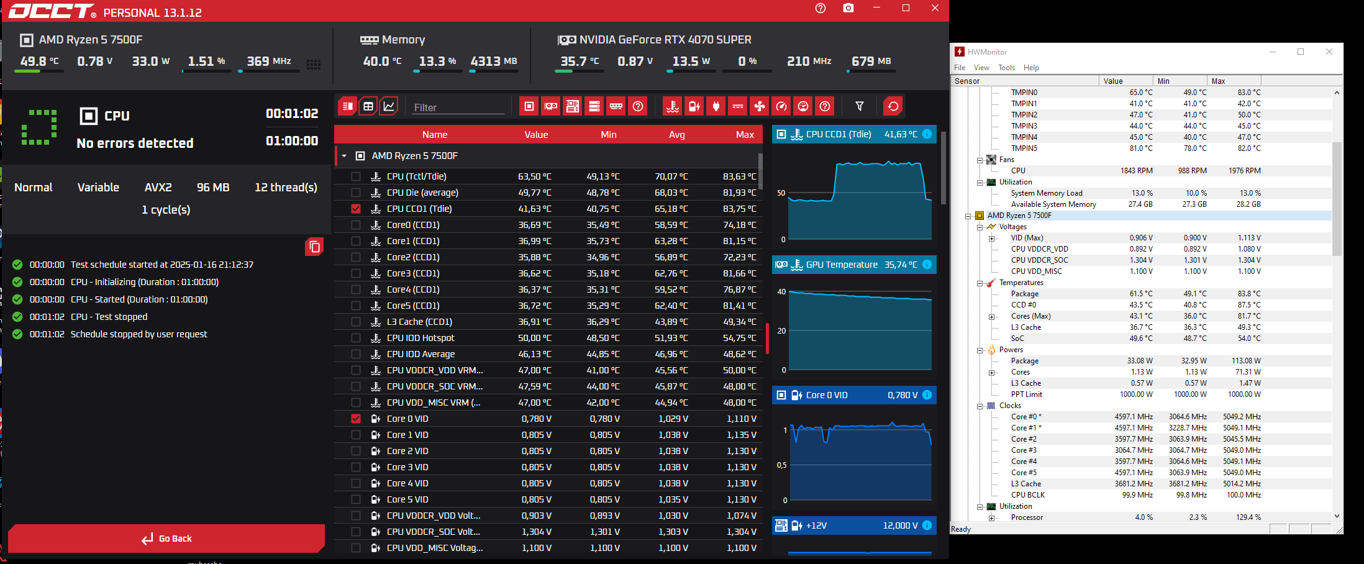Collapse the Fans node in HWMonitor
The width and height of the screenshot is (1364, 564).
click(x=980, y=160)
